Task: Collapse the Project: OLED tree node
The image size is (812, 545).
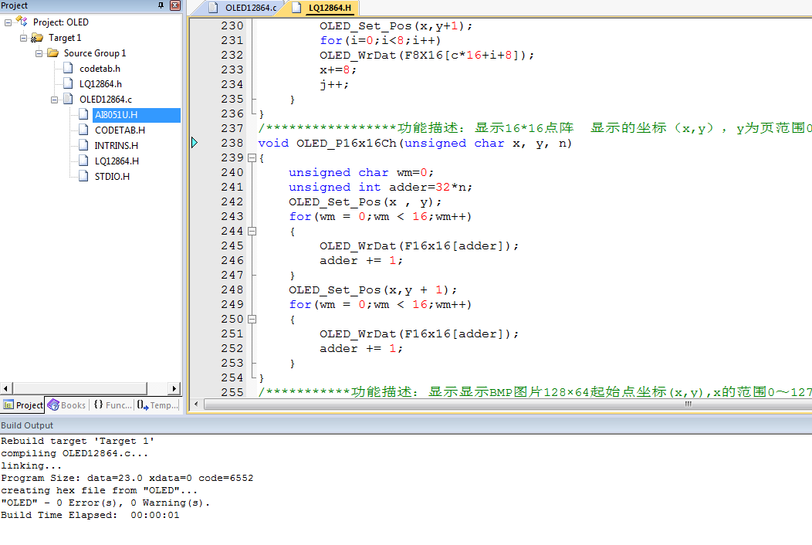Action: (x=8, y=23)
